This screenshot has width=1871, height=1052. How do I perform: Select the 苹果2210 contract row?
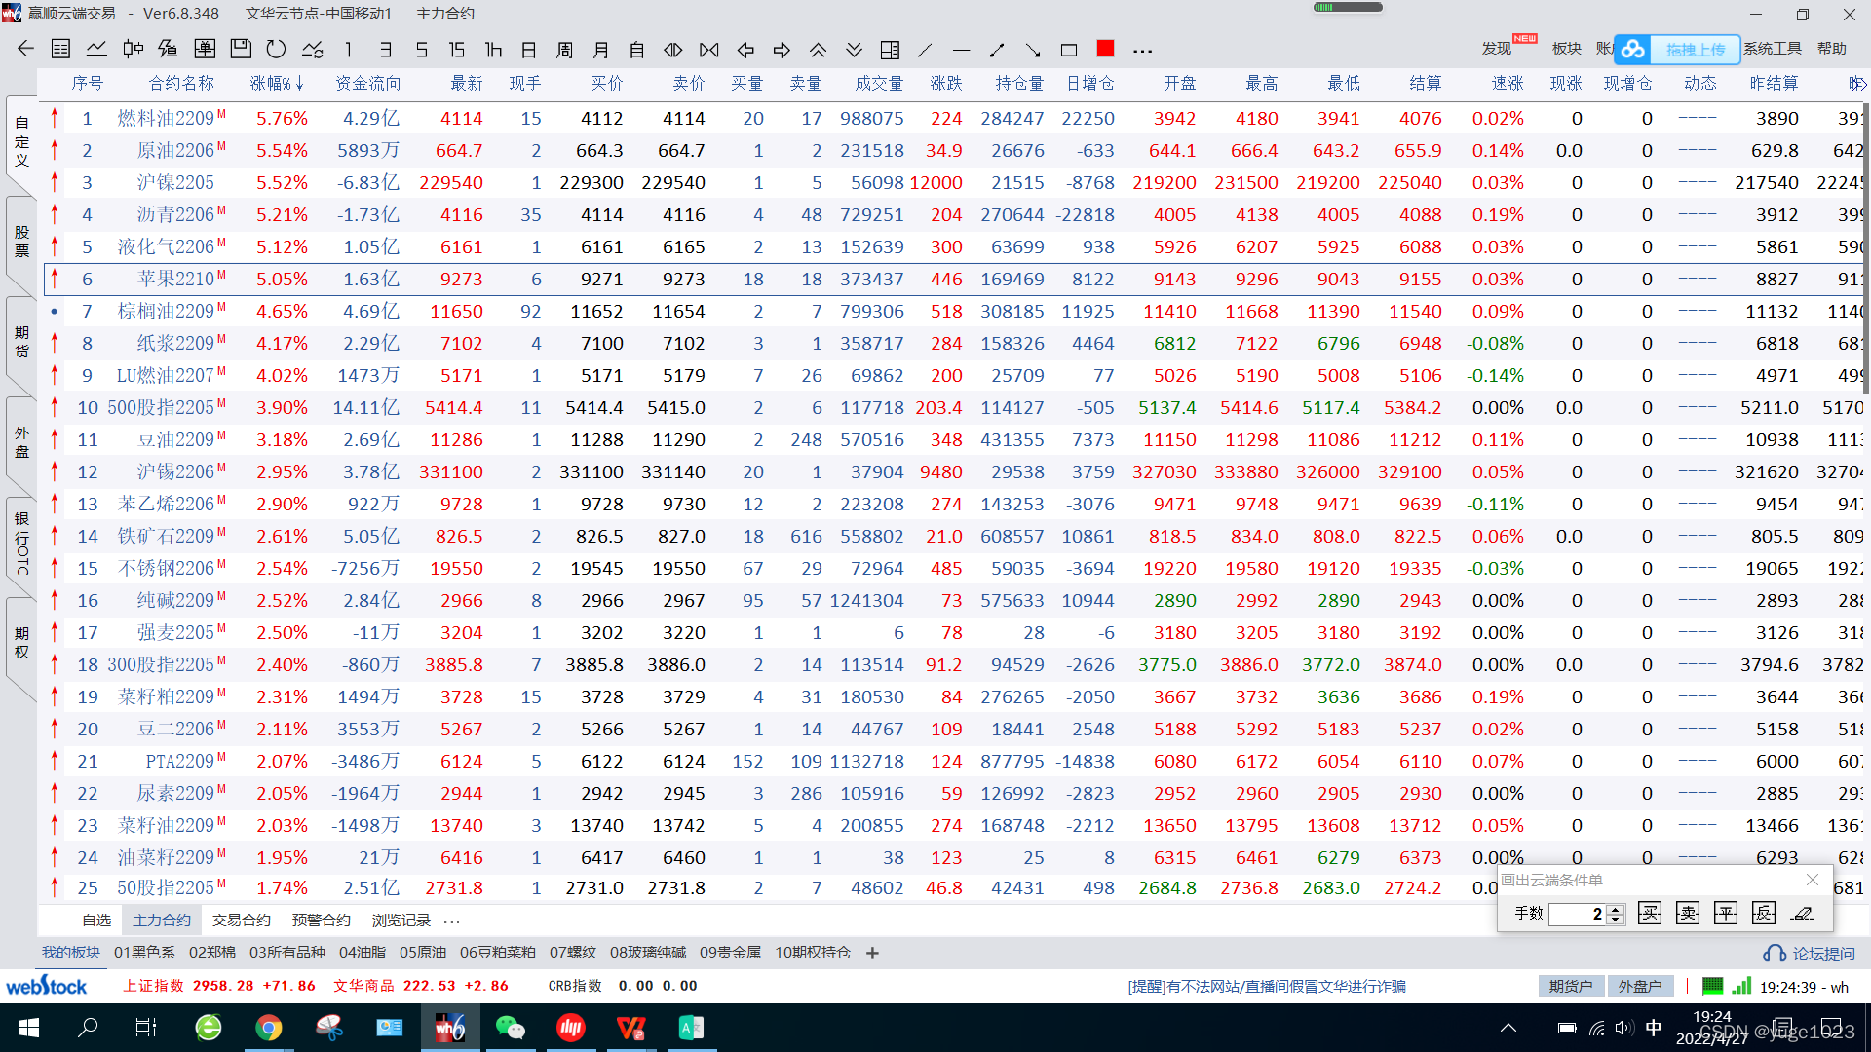[953, 280]
